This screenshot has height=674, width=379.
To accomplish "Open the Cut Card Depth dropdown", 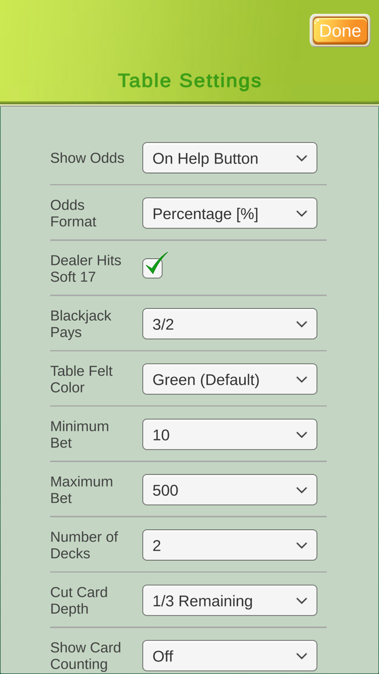I will point(230,600).
